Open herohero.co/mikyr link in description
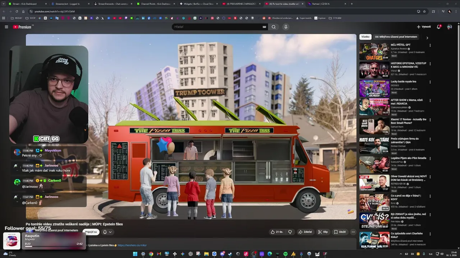Screen dimensions: 460x258 pos(132,245)
